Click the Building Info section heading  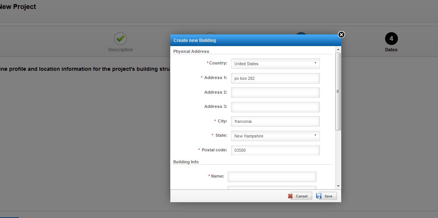186,162
